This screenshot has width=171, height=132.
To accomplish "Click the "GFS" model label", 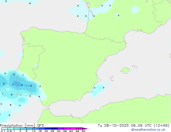I will pyautogui.click(x=40, y=126).
